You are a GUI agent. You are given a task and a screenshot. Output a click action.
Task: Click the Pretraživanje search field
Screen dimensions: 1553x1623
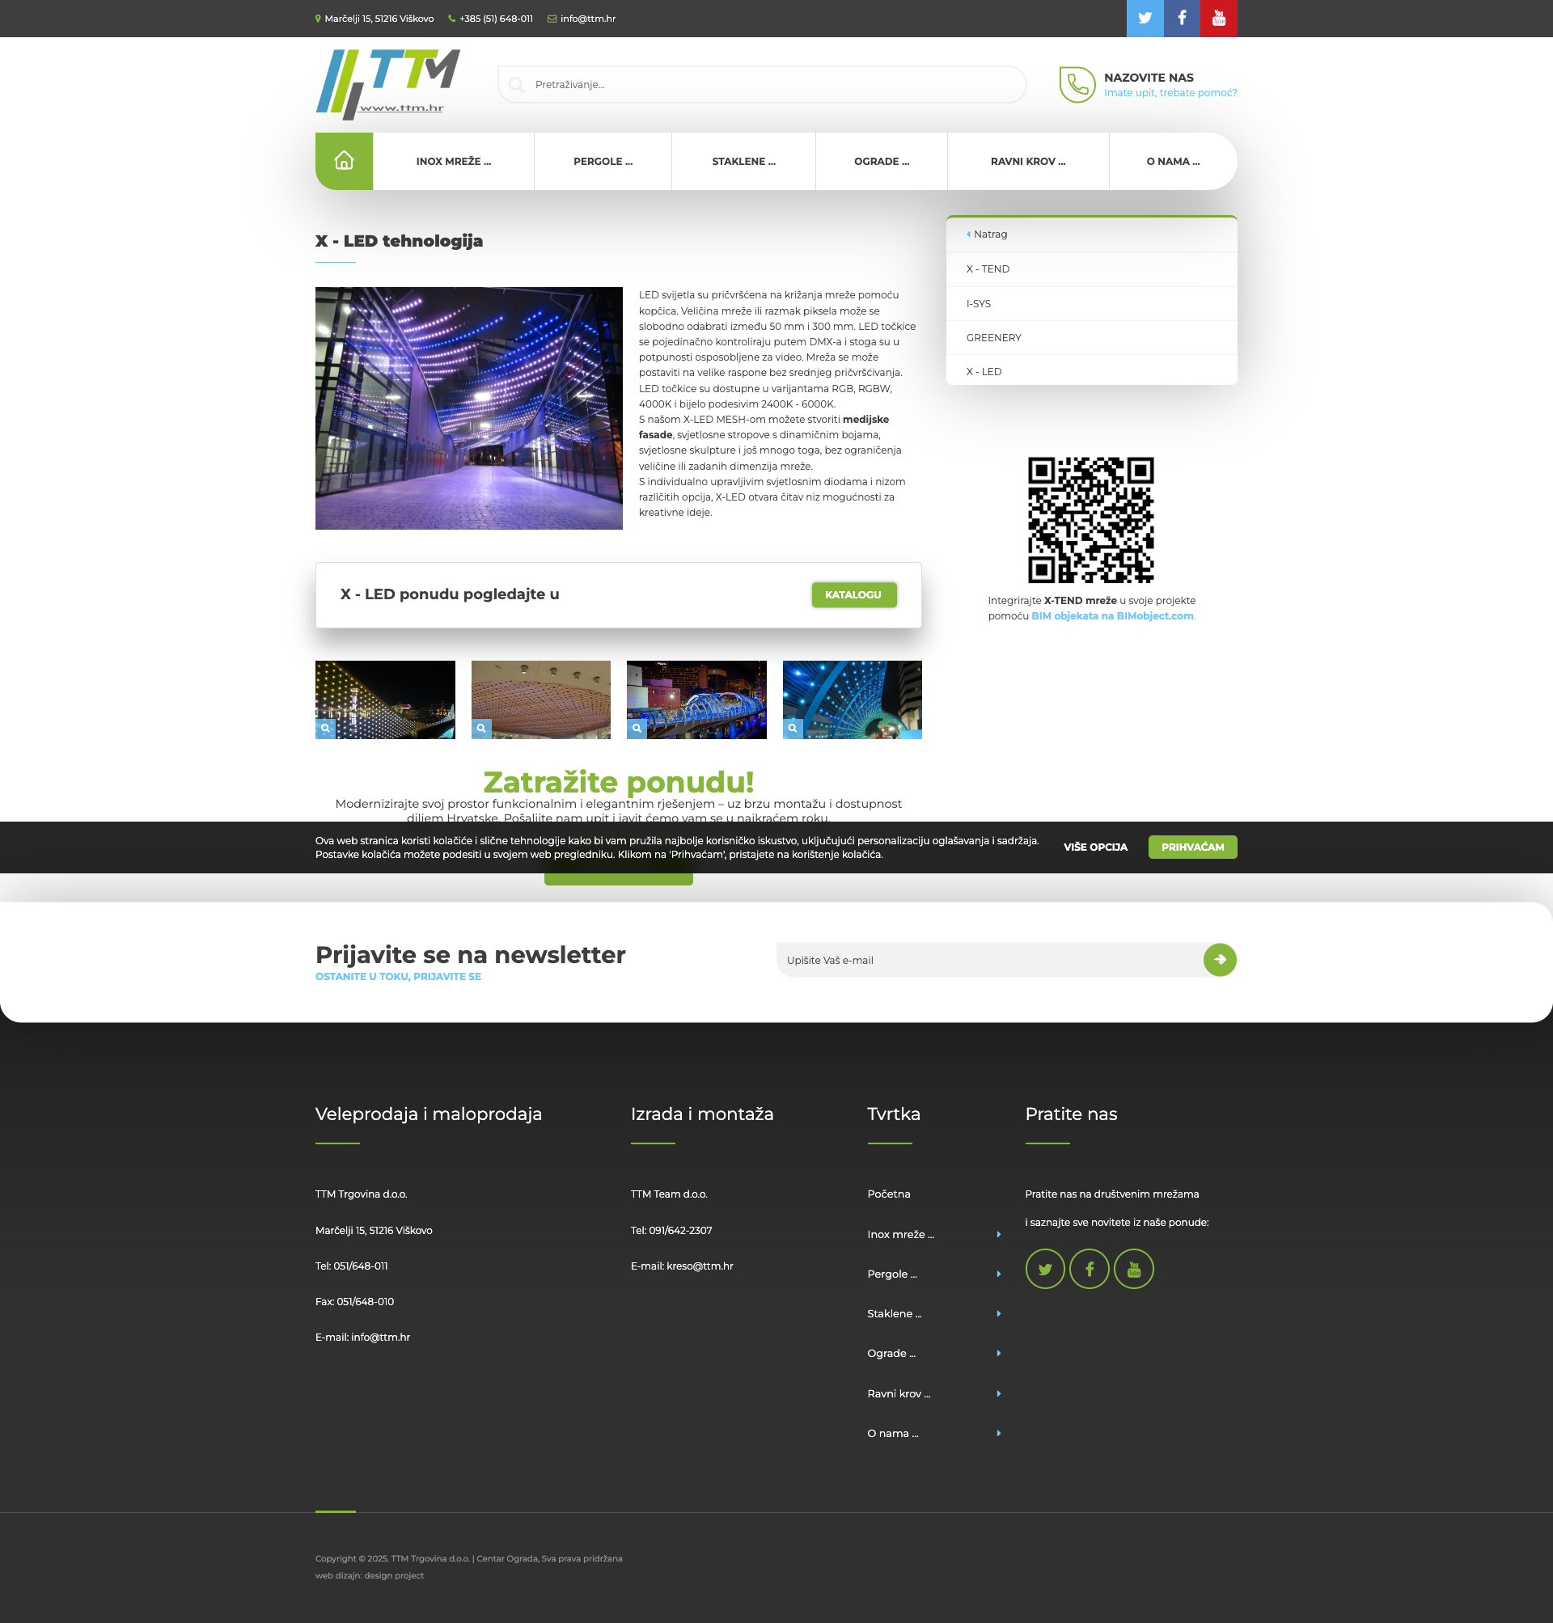pos(762,84)
